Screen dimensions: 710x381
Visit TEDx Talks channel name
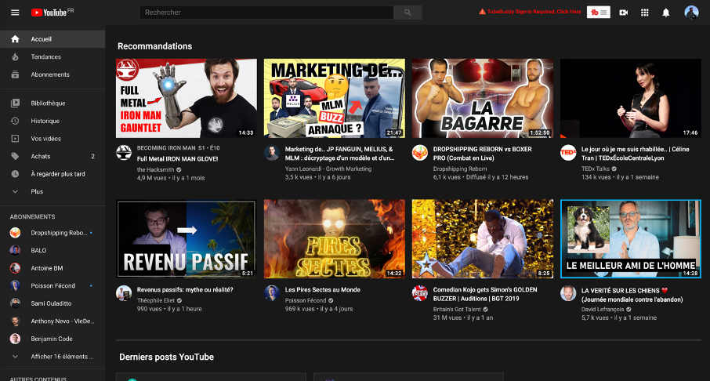click(x=596, y=169)
